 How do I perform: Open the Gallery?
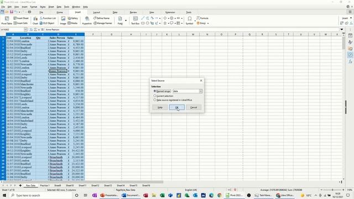pyautogui.click(x=72, y=18)
